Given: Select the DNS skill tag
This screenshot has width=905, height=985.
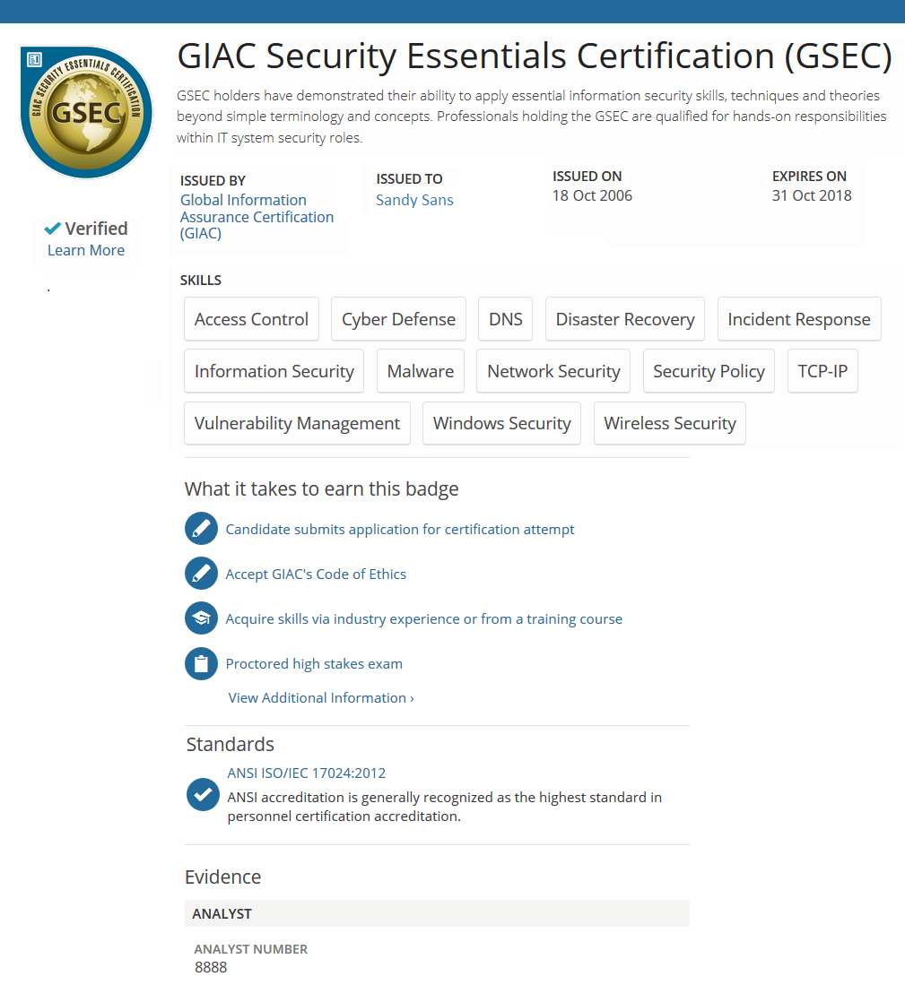Looking at the screenshot, I should point(505,319).
